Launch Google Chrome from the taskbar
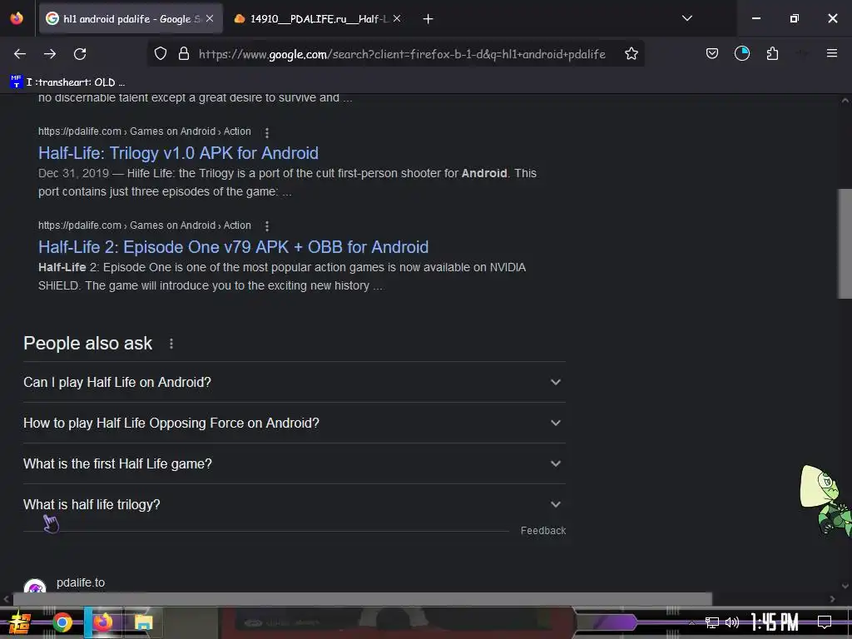This screenshot has width=852, height=639. [x=62, y=622]
